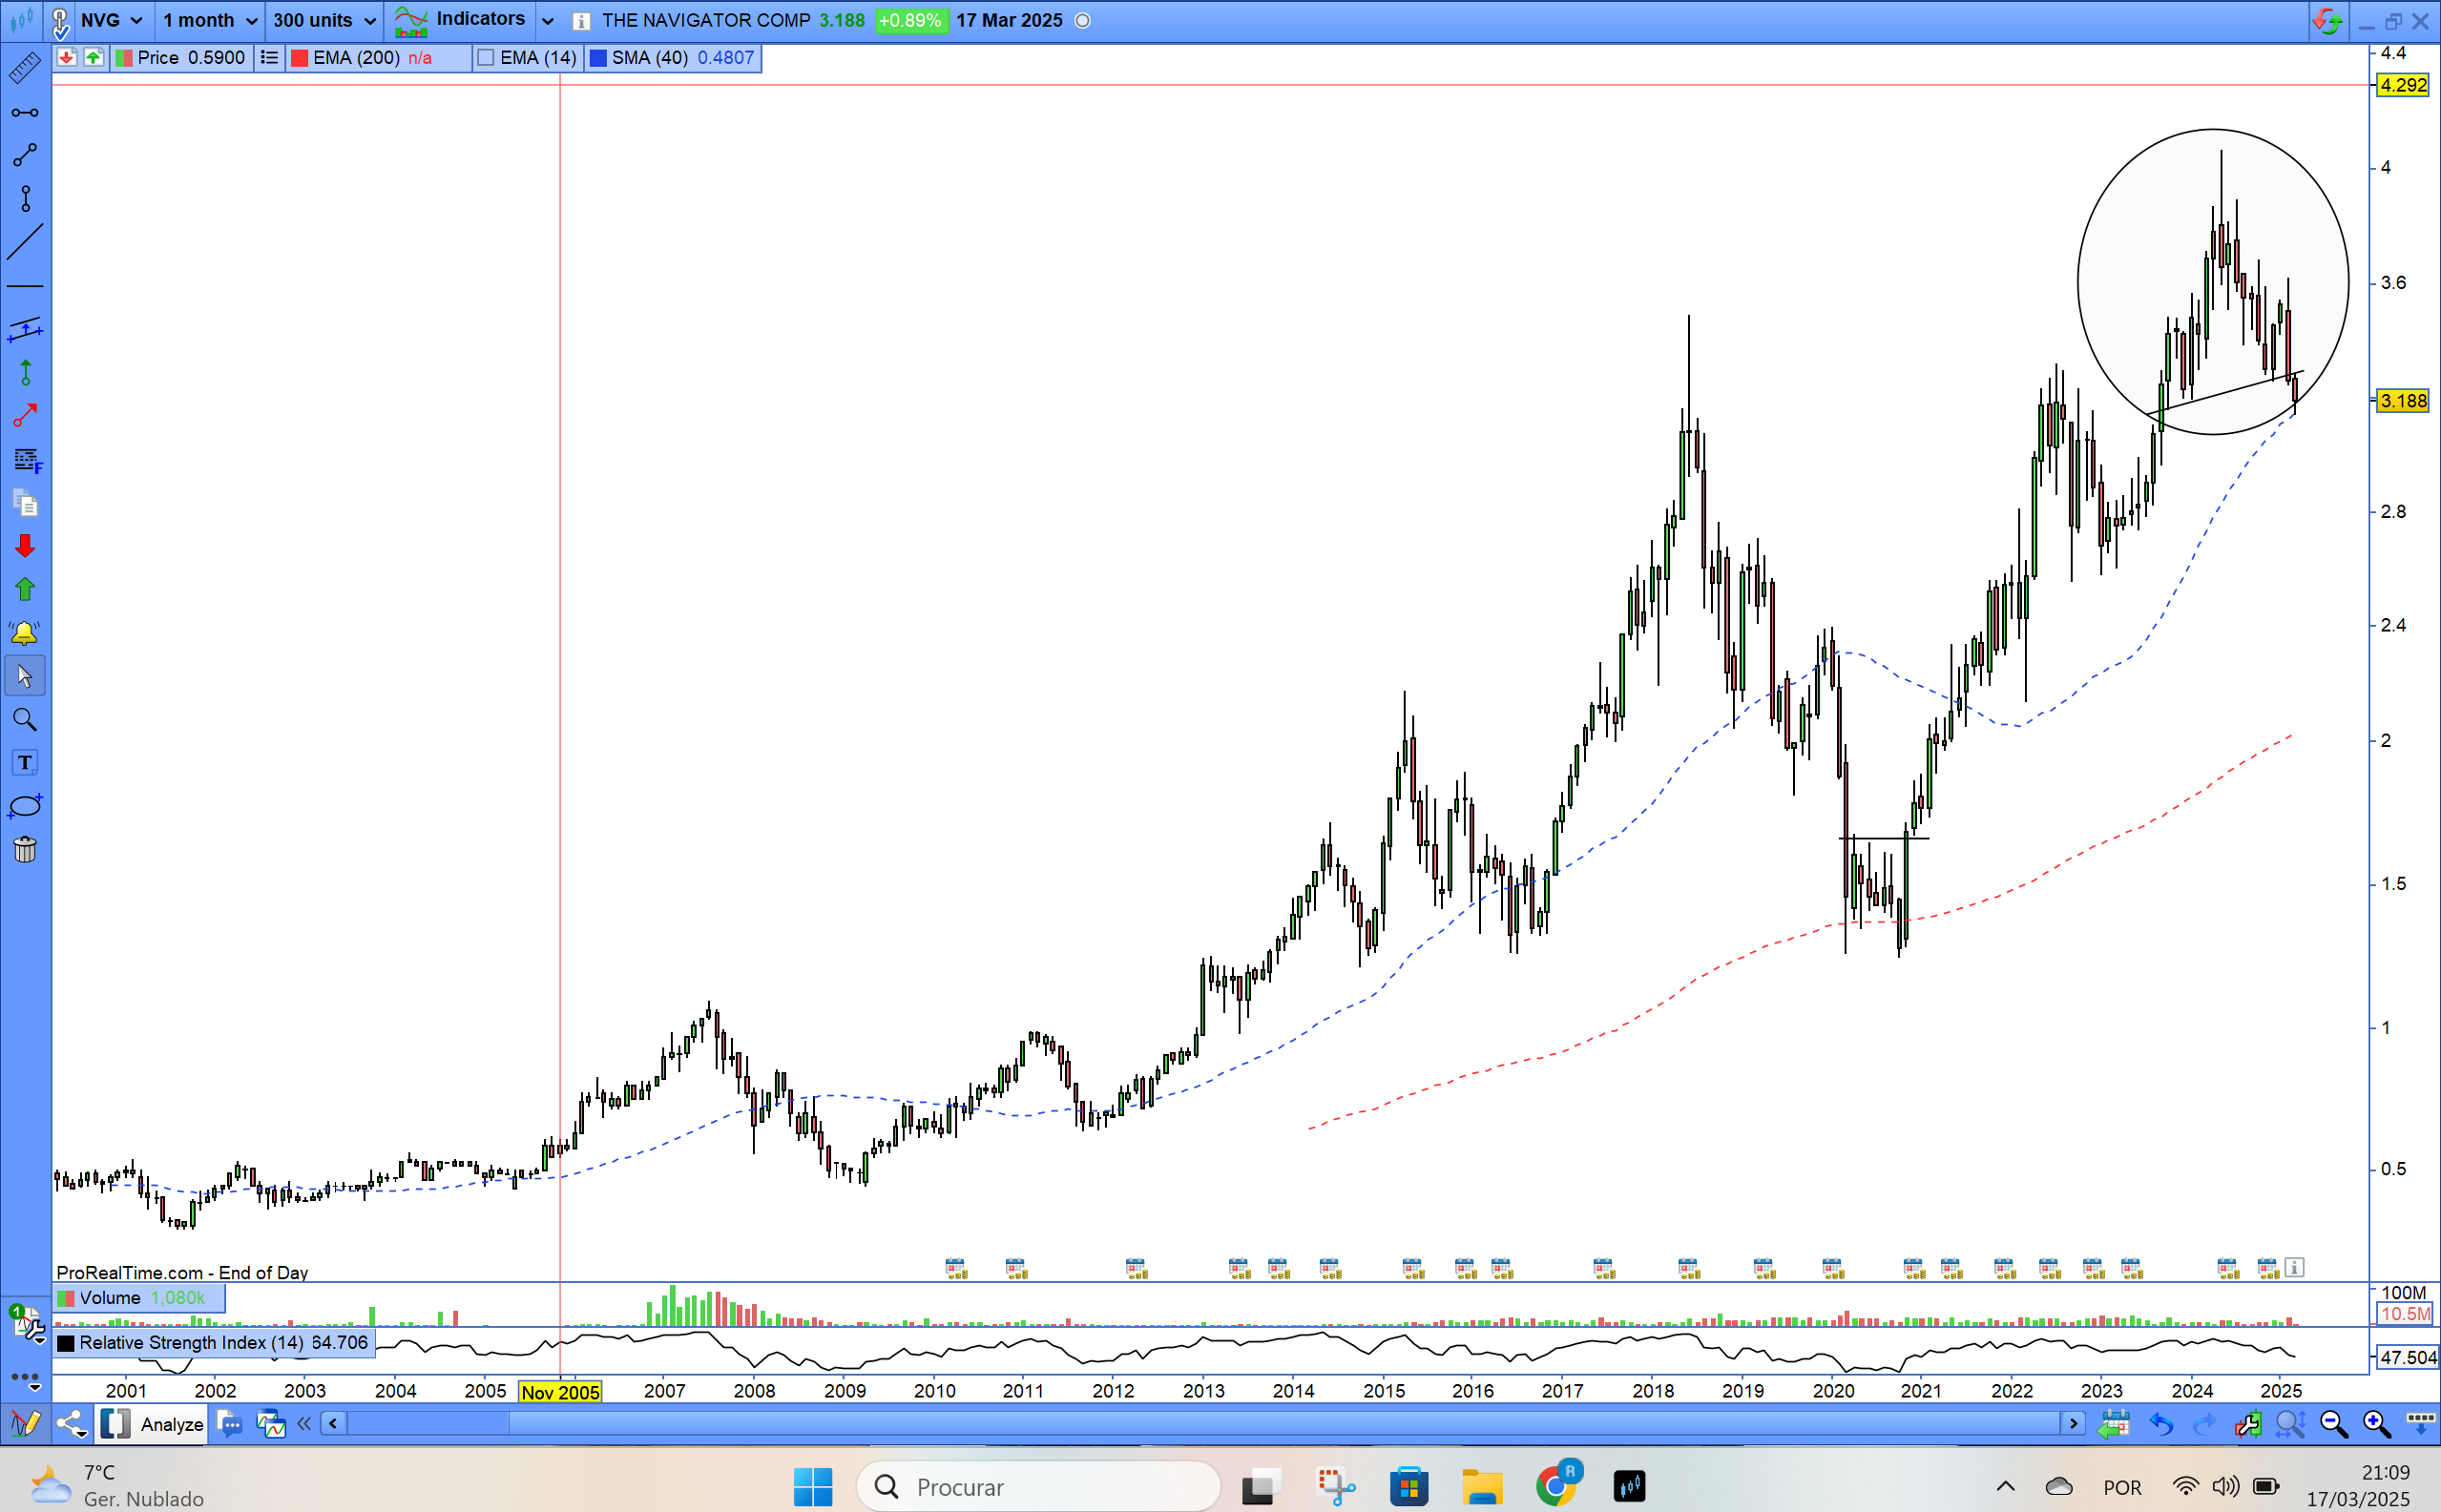Toggle the pin link icon beside NVG

(x=60, y=21)
